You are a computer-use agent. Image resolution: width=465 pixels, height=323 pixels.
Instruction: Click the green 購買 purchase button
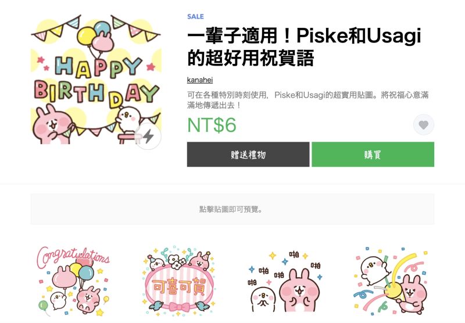tap(373, 155)
